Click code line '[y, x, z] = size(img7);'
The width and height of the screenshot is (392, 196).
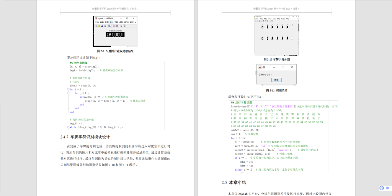click(x=84, y=67)
